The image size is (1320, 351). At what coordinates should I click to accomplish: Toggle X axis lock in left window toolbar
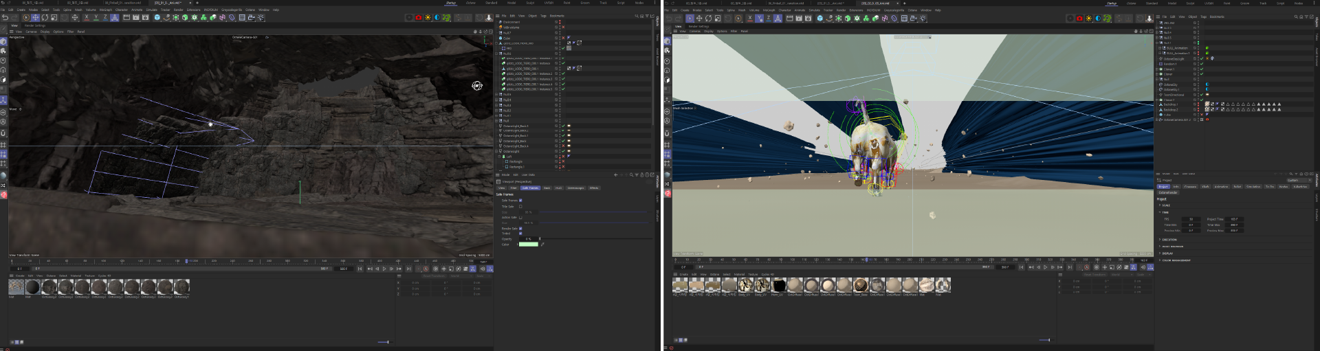[87, 17]
